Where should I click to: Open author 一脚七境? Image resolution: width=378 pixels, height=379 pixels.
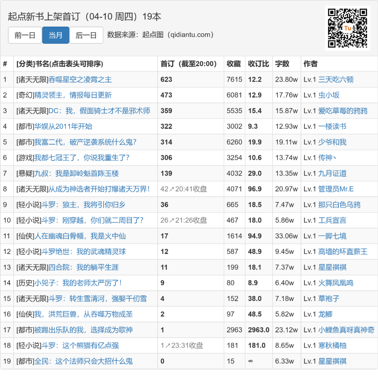coord(332,236)
